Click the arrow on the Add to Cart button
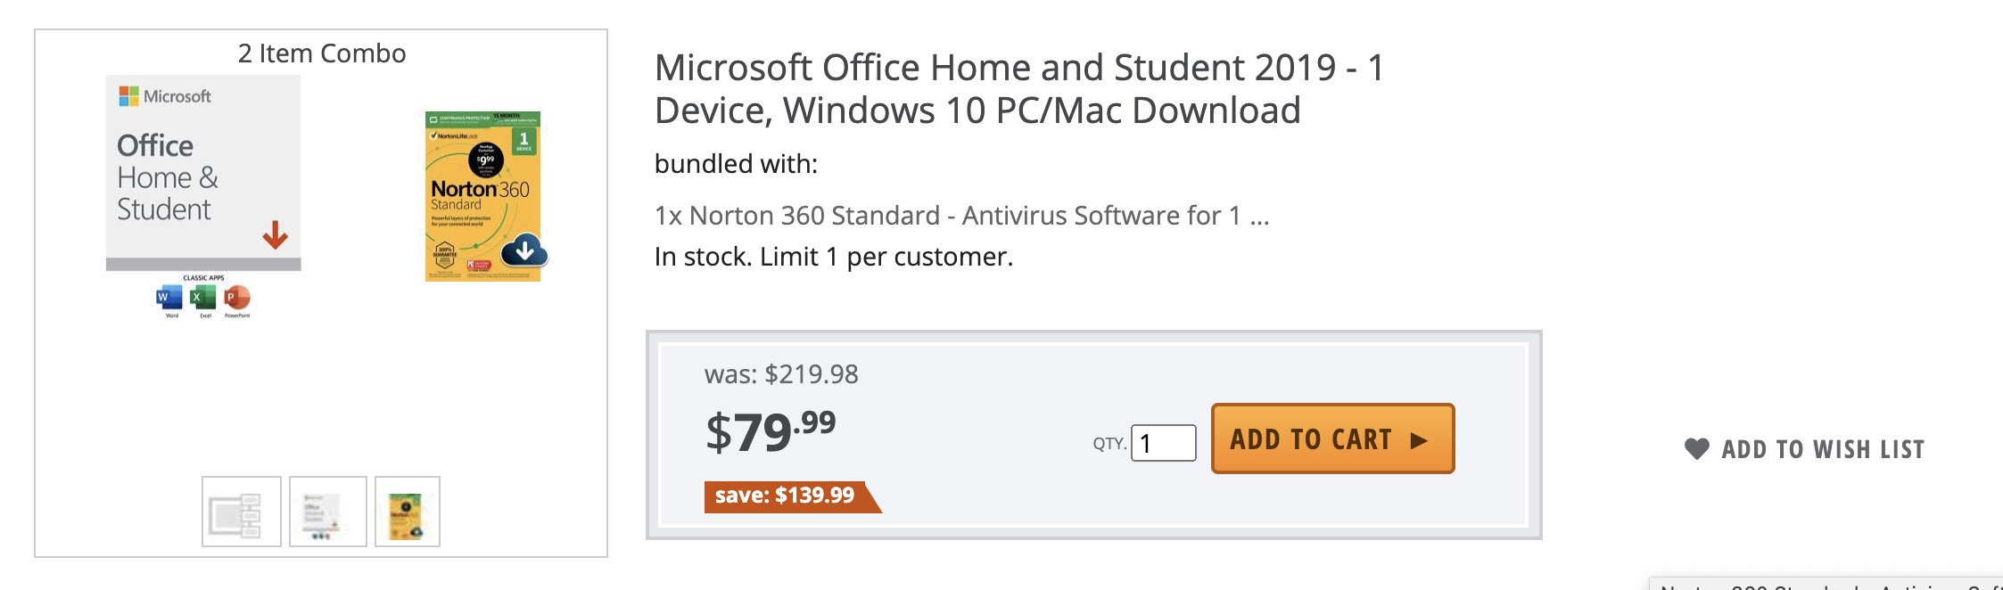 click(x=1419, y=440)
